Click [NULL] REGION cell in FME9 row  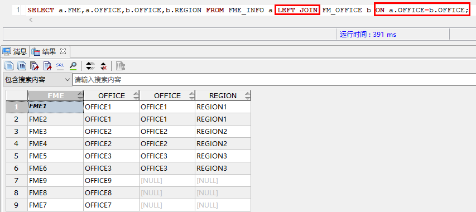coord(223,180)
